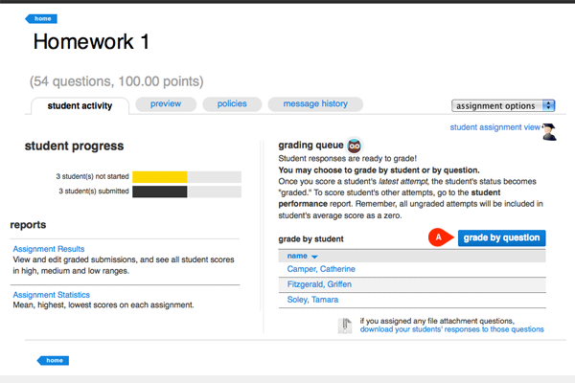Viewport: 575px width, 383px height.
Task: Select the student activity tab
Action: (x=80, y=105)
